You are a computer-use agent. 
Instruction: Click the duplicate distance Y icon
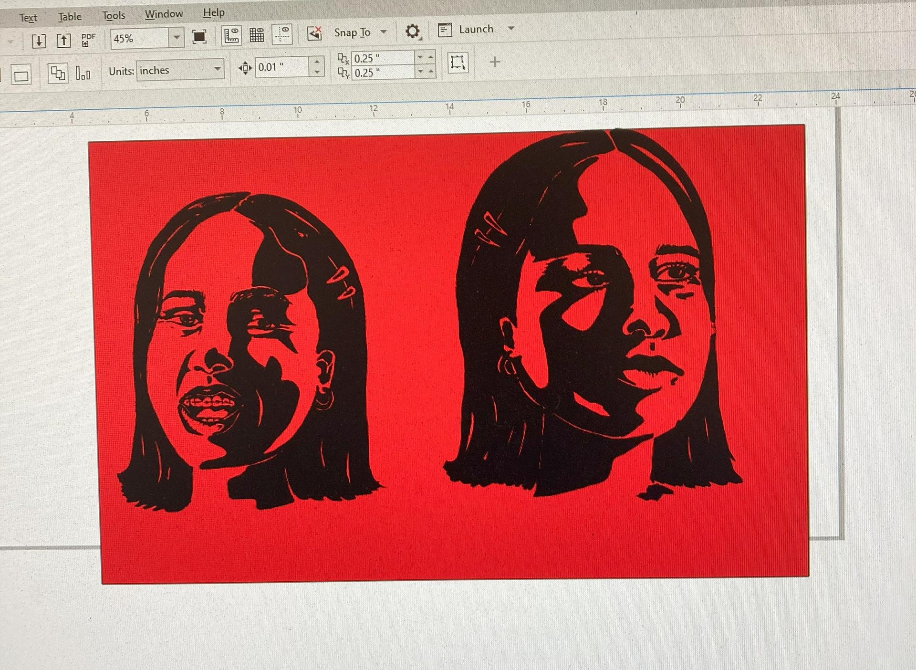point(343,73)
